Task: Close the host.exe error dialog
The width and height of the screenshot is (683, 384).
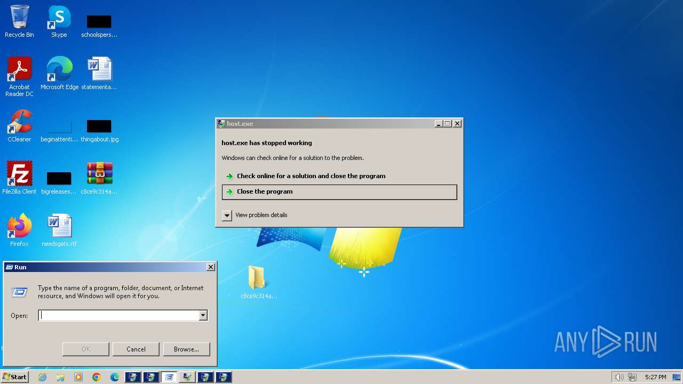Action: point(457,124)
